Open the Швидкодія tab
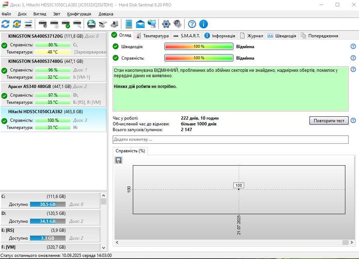This screenshot has height=259, width=359. tap(282, 36)
